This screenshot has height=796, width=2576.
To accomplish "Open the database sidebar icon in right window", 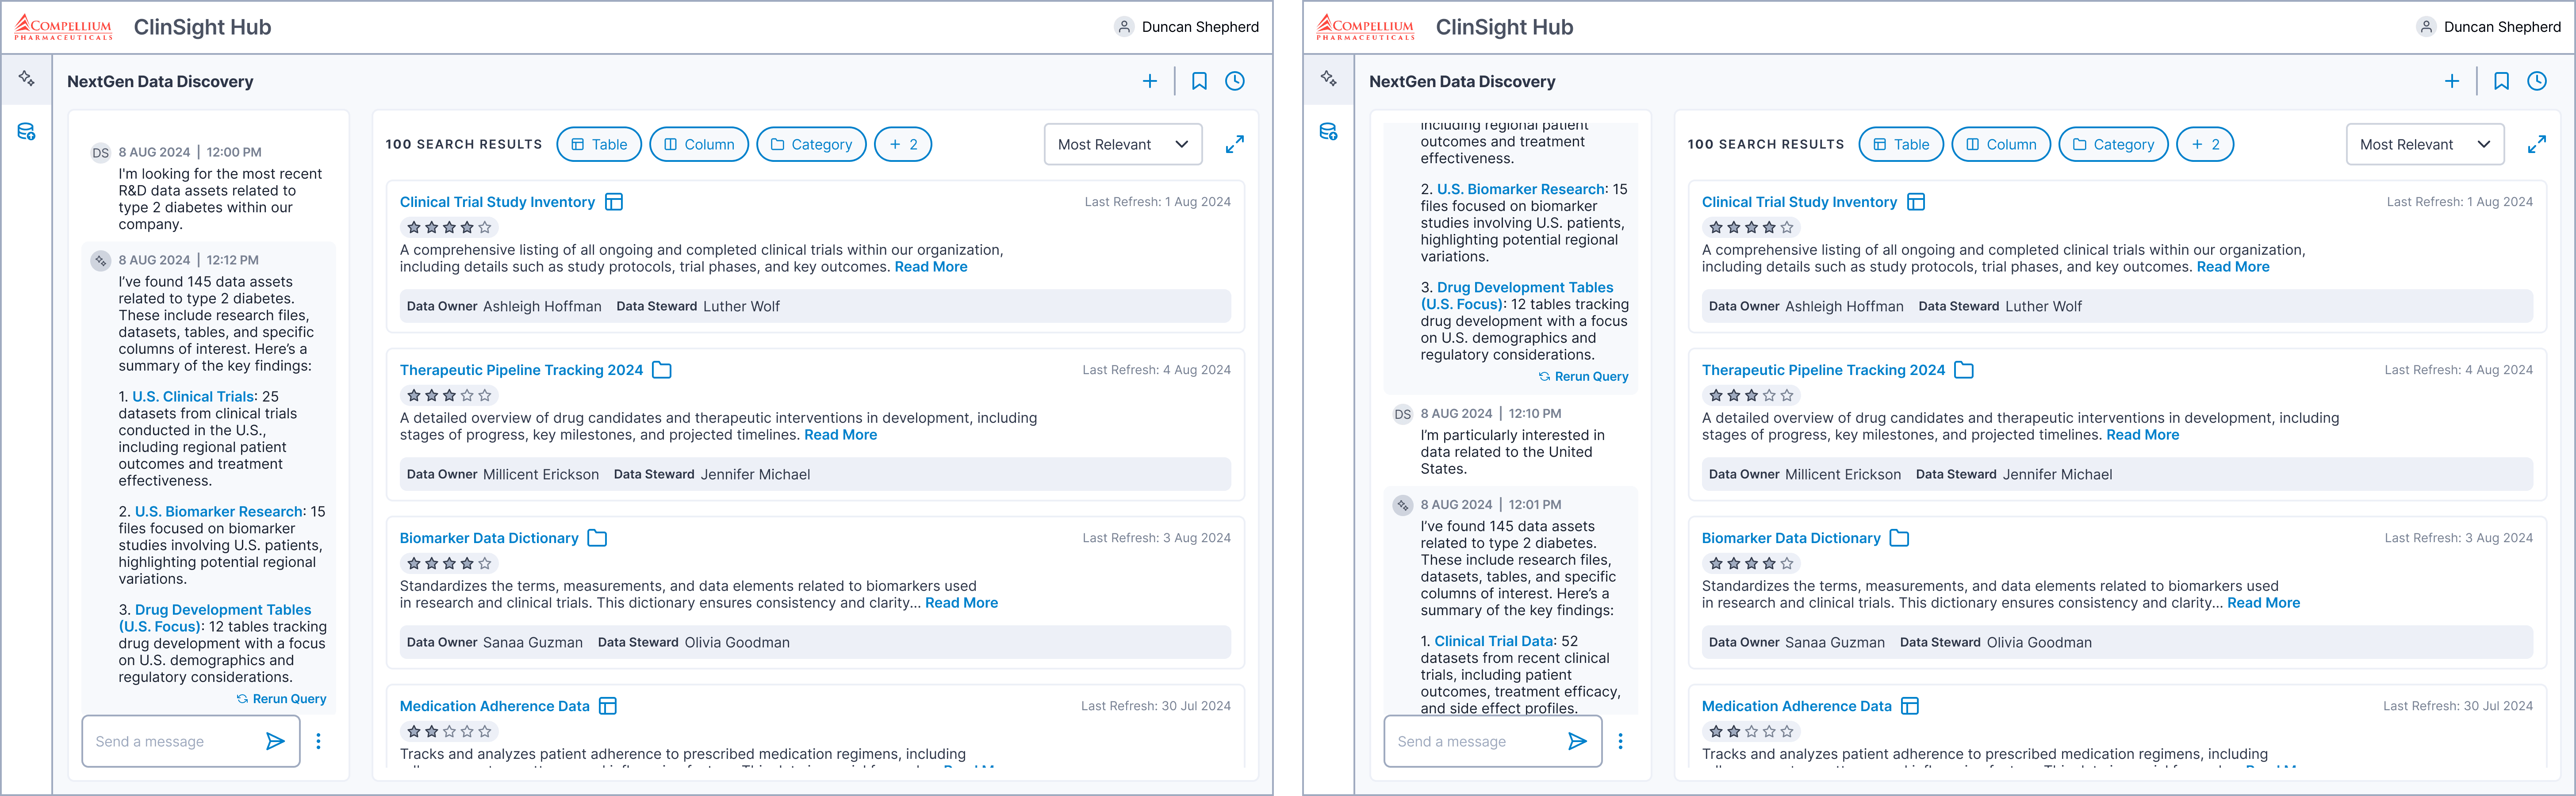I will [x=1328, y=131].
